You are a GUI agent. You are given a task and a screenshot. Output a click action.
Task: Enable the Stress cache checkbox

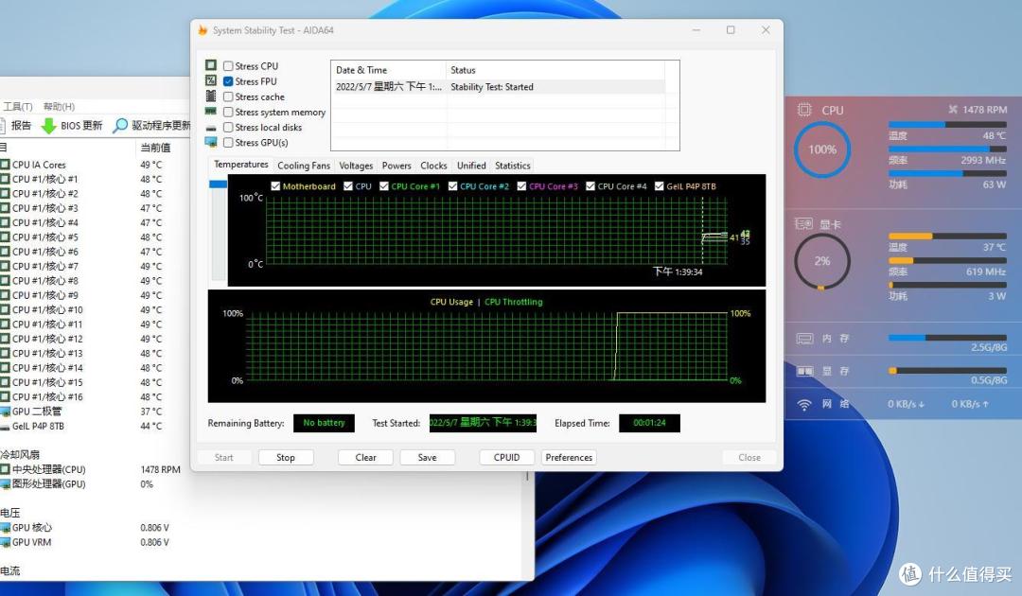pos(228,96)
